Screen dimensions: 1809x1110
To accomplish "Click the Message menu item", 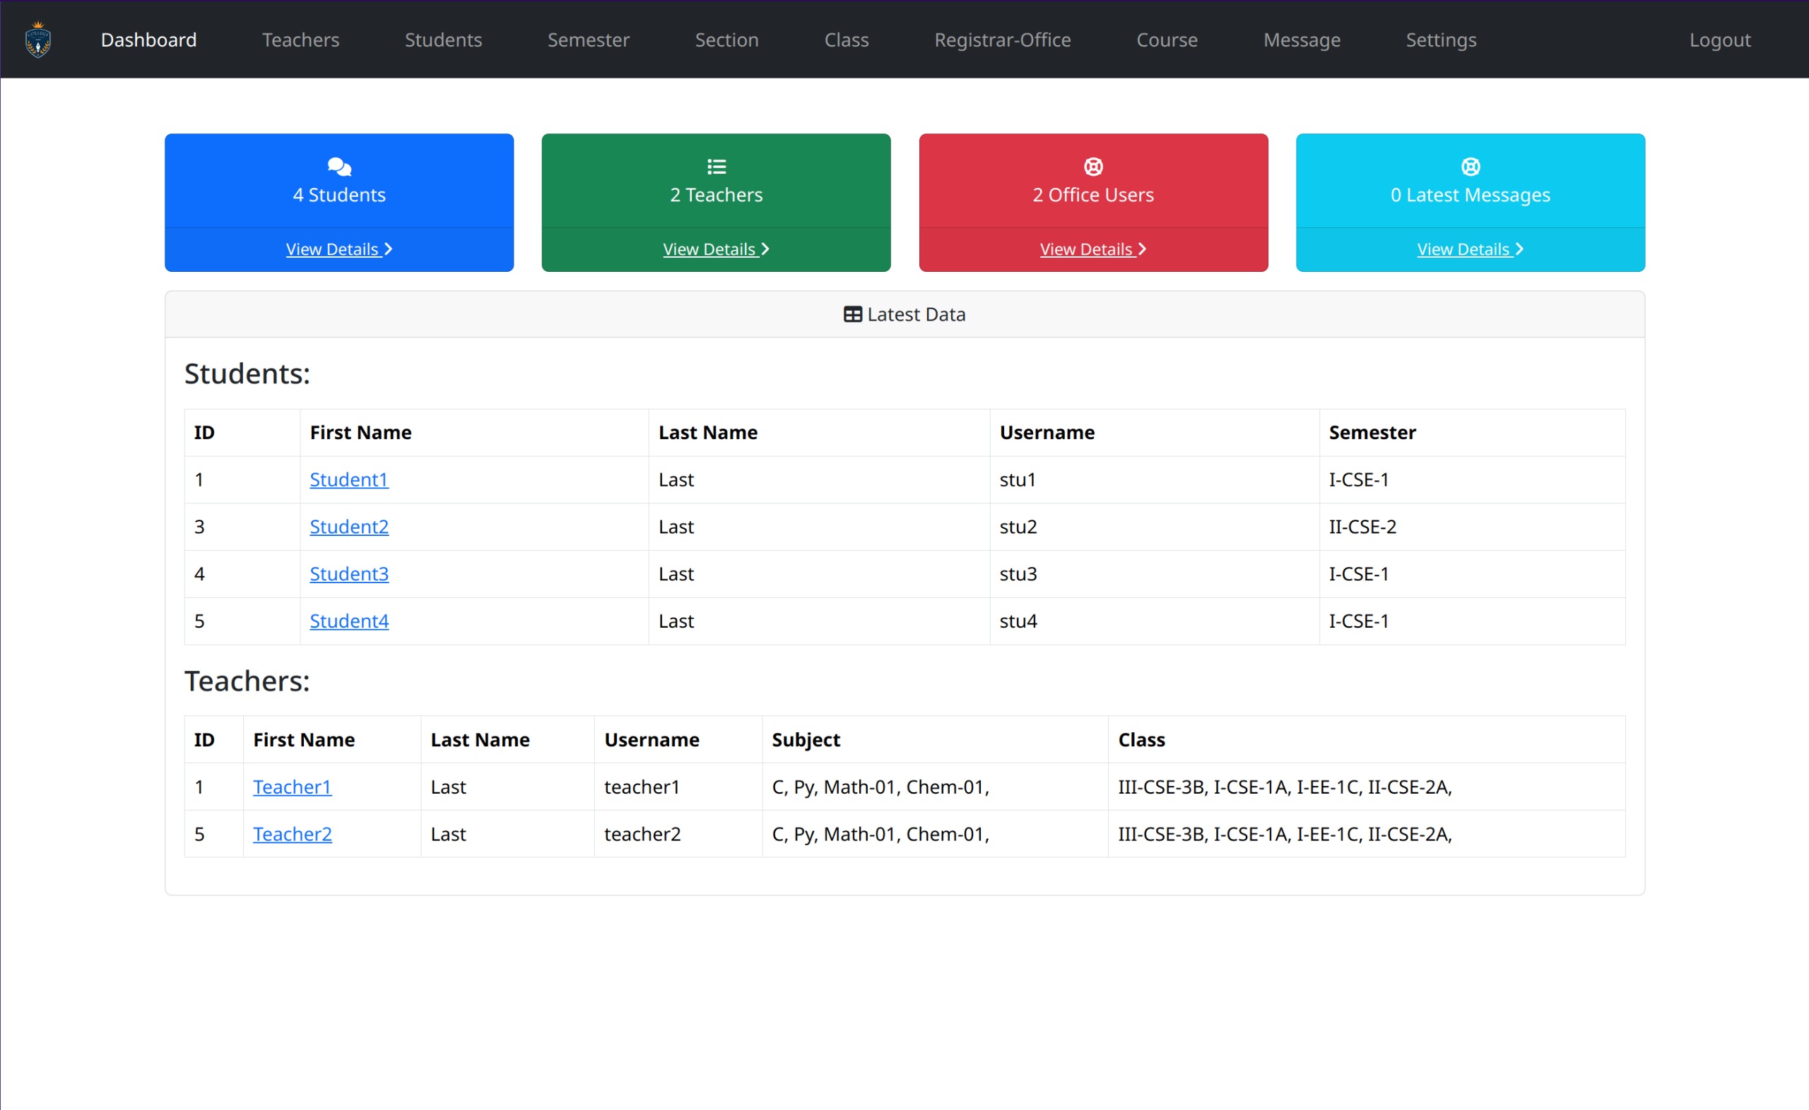I will click(x=1302, y=40).
